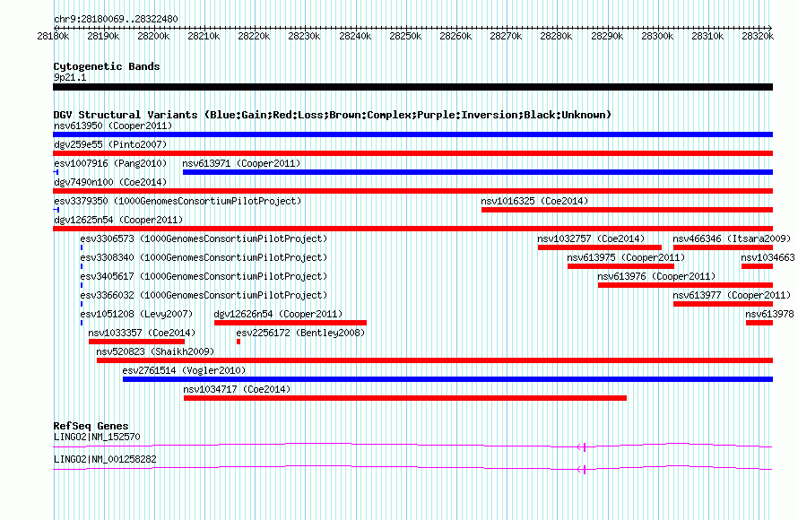This screenshot has height=520, width=798.
Task: Click the RefSeq Genes track title
Action: tap(91, 427)
